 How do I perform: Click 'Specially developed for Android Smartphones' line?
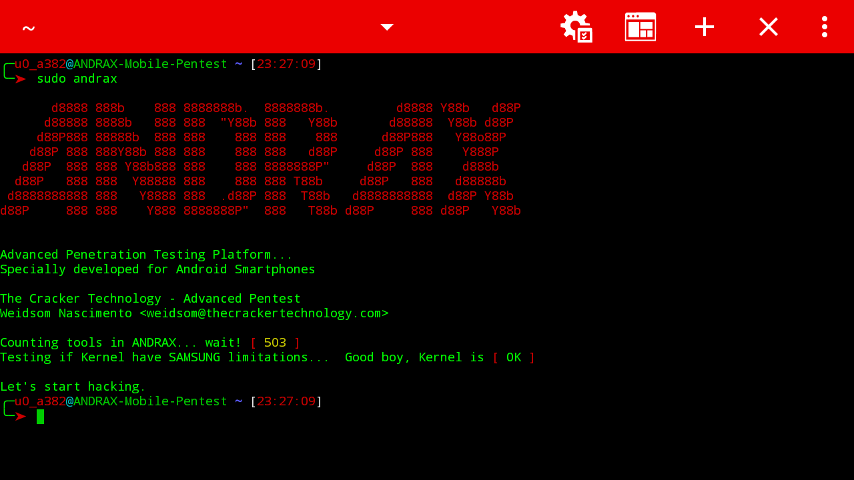point(157,269)
